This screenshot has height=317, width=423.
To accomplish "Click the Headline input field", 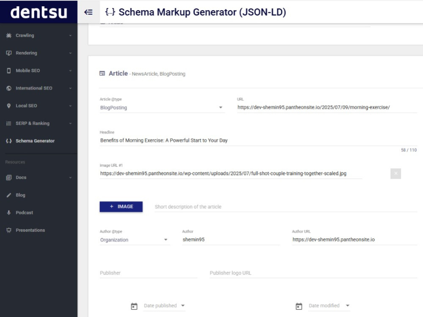I will (x=258, y=140).
